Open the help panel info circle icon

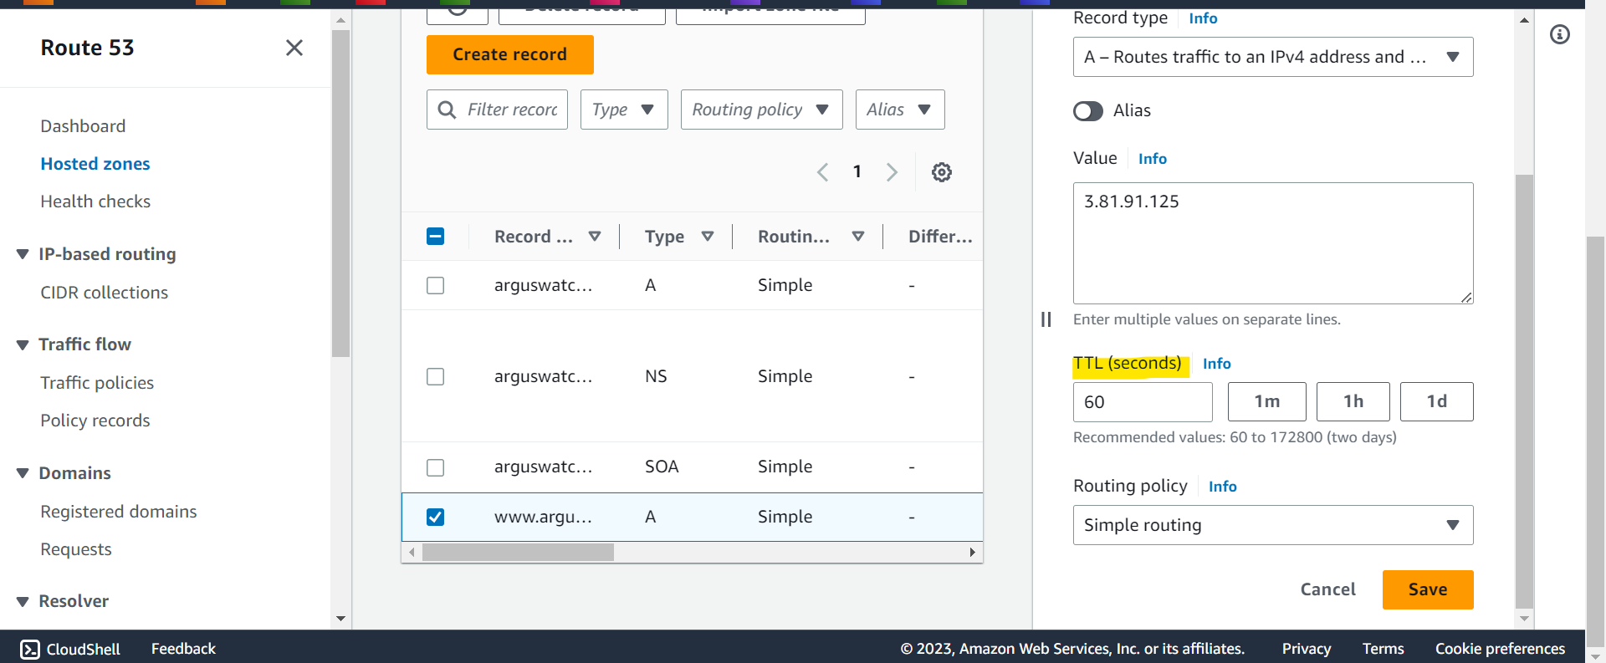1560,34
